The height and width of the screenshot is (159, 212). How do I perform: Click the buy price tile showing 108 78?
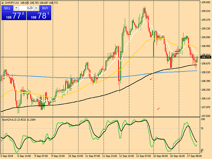39,16
